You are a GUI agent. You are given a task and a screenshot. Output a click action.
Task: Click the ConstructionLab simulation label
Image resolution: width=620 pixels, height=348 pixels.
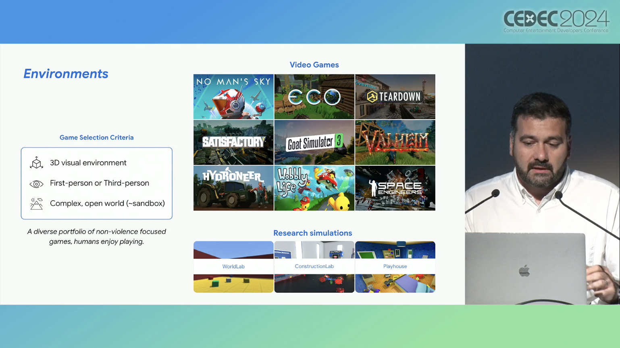coord(314,266)
